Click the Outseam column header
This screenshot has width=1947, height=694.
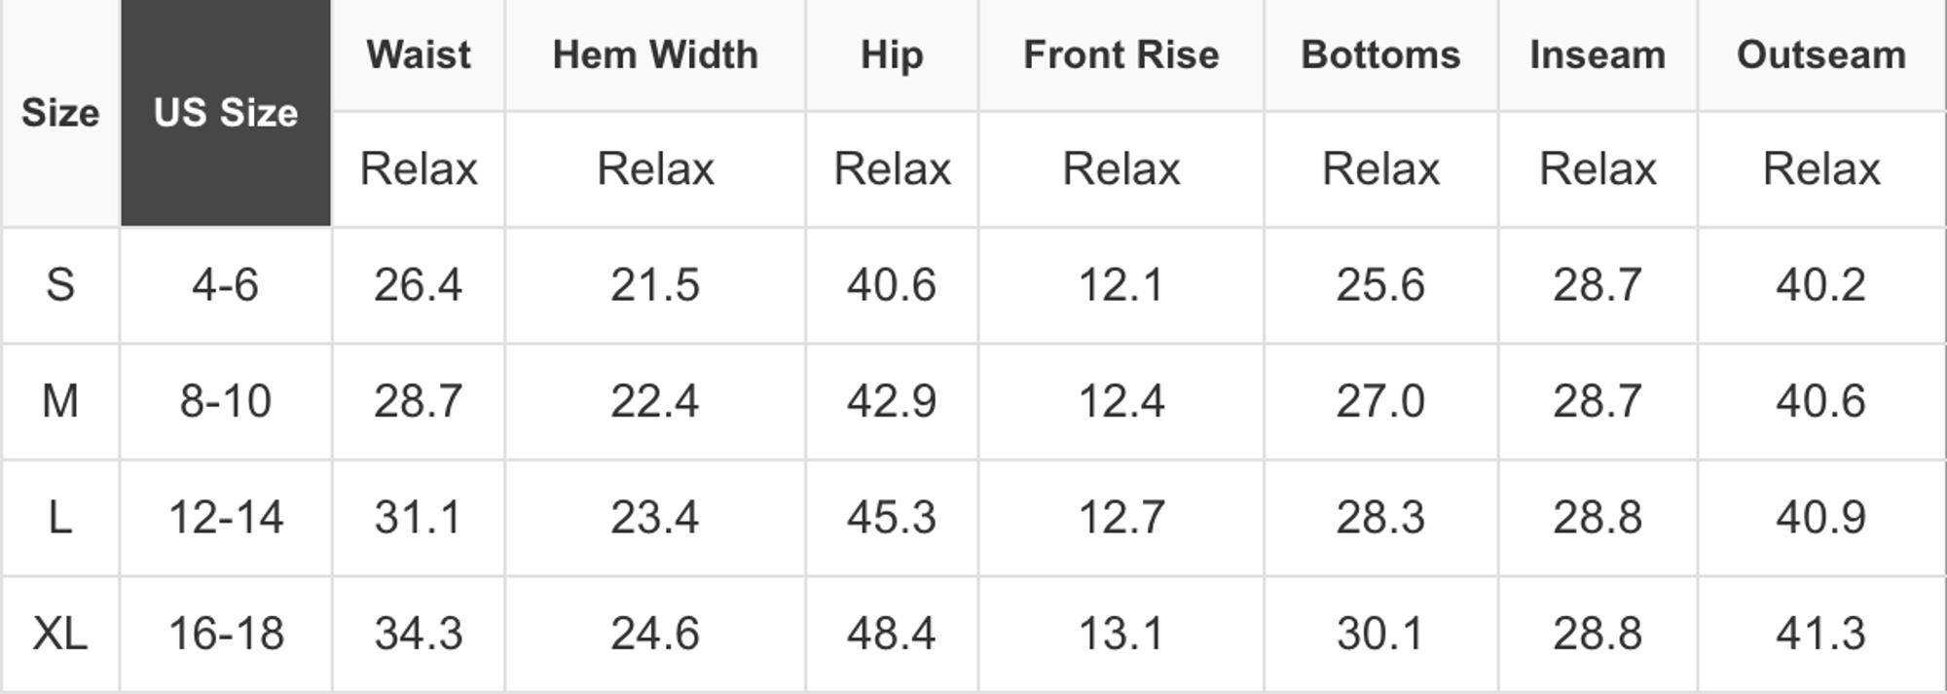[1821, 55]
